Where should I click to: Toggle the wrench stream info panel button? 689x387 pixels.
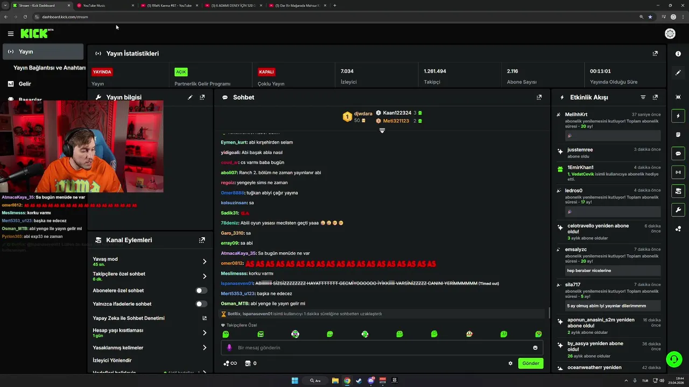[x=678, y=210]
